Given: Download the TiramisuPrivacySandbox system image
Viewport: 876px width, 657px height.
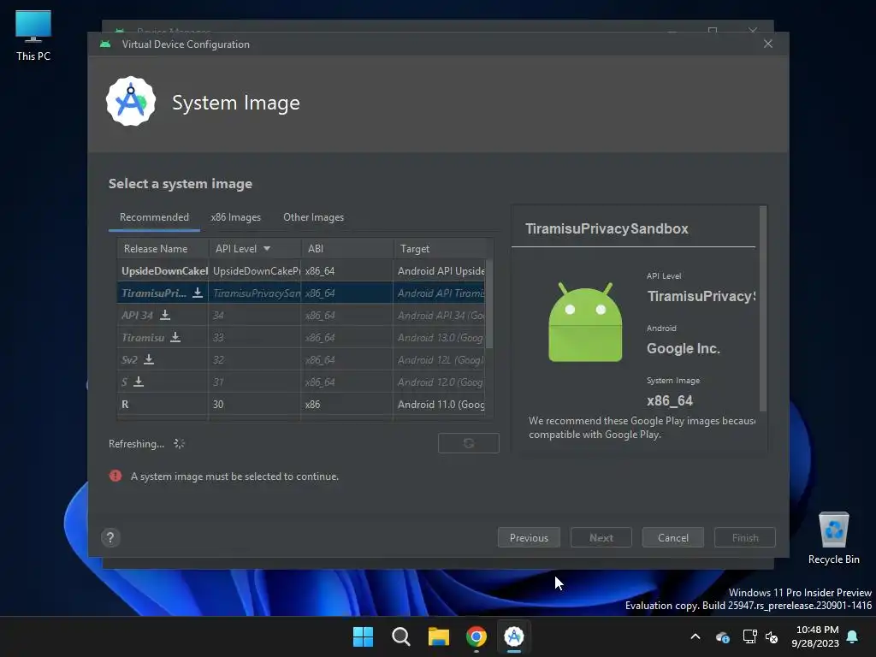Looking at the screenshot, I should [x=198, y=293].
